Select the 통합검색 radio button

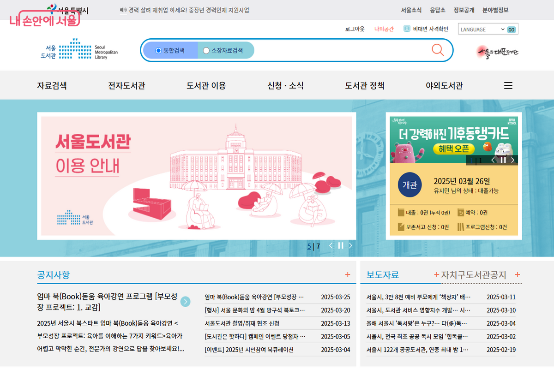pos(159,50)
